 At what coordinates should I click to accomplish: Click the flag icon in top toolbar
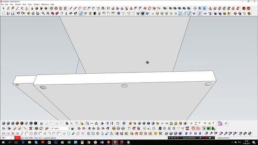point(89,8)
